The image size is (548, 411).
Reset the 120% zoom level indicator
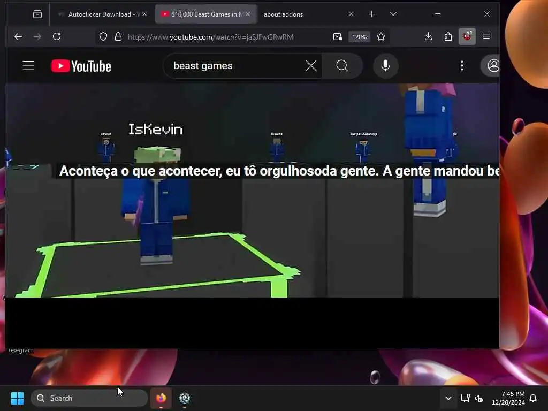point(359,37)
